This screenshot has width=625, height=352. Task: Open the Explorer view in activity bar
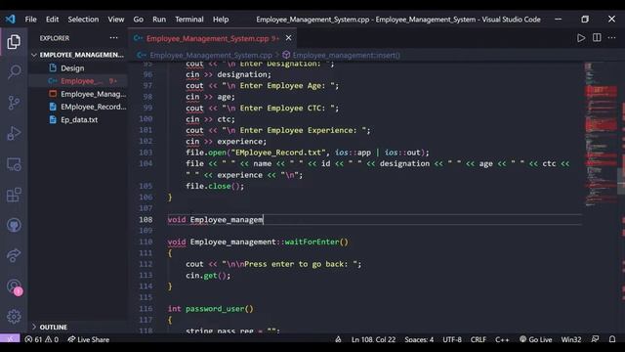[14, 42]
